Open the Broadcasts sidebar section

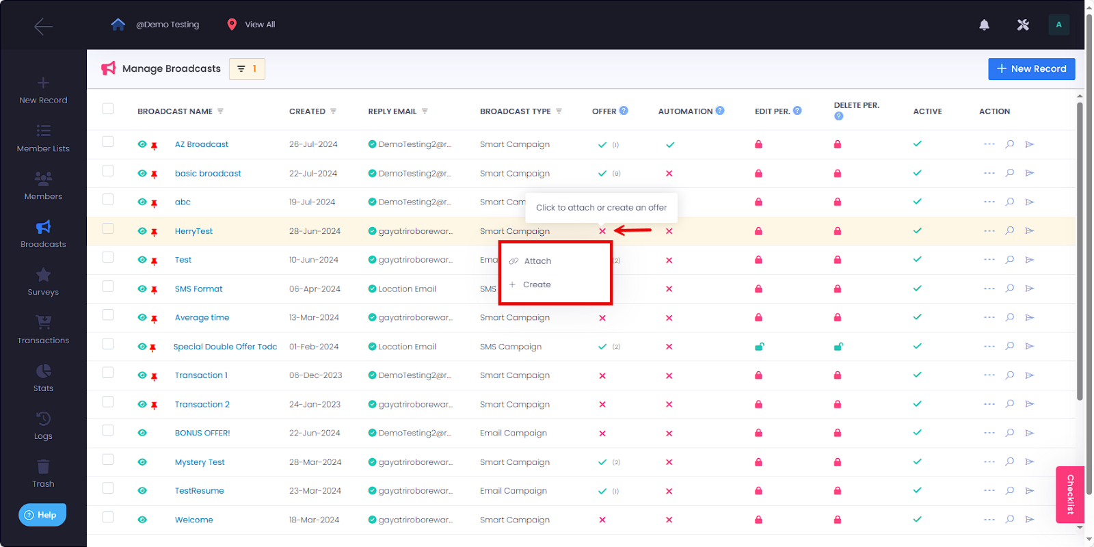43,234
